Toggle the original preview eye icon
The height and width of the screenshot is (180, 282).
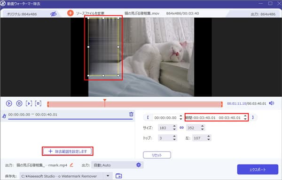tap(54, 14)
